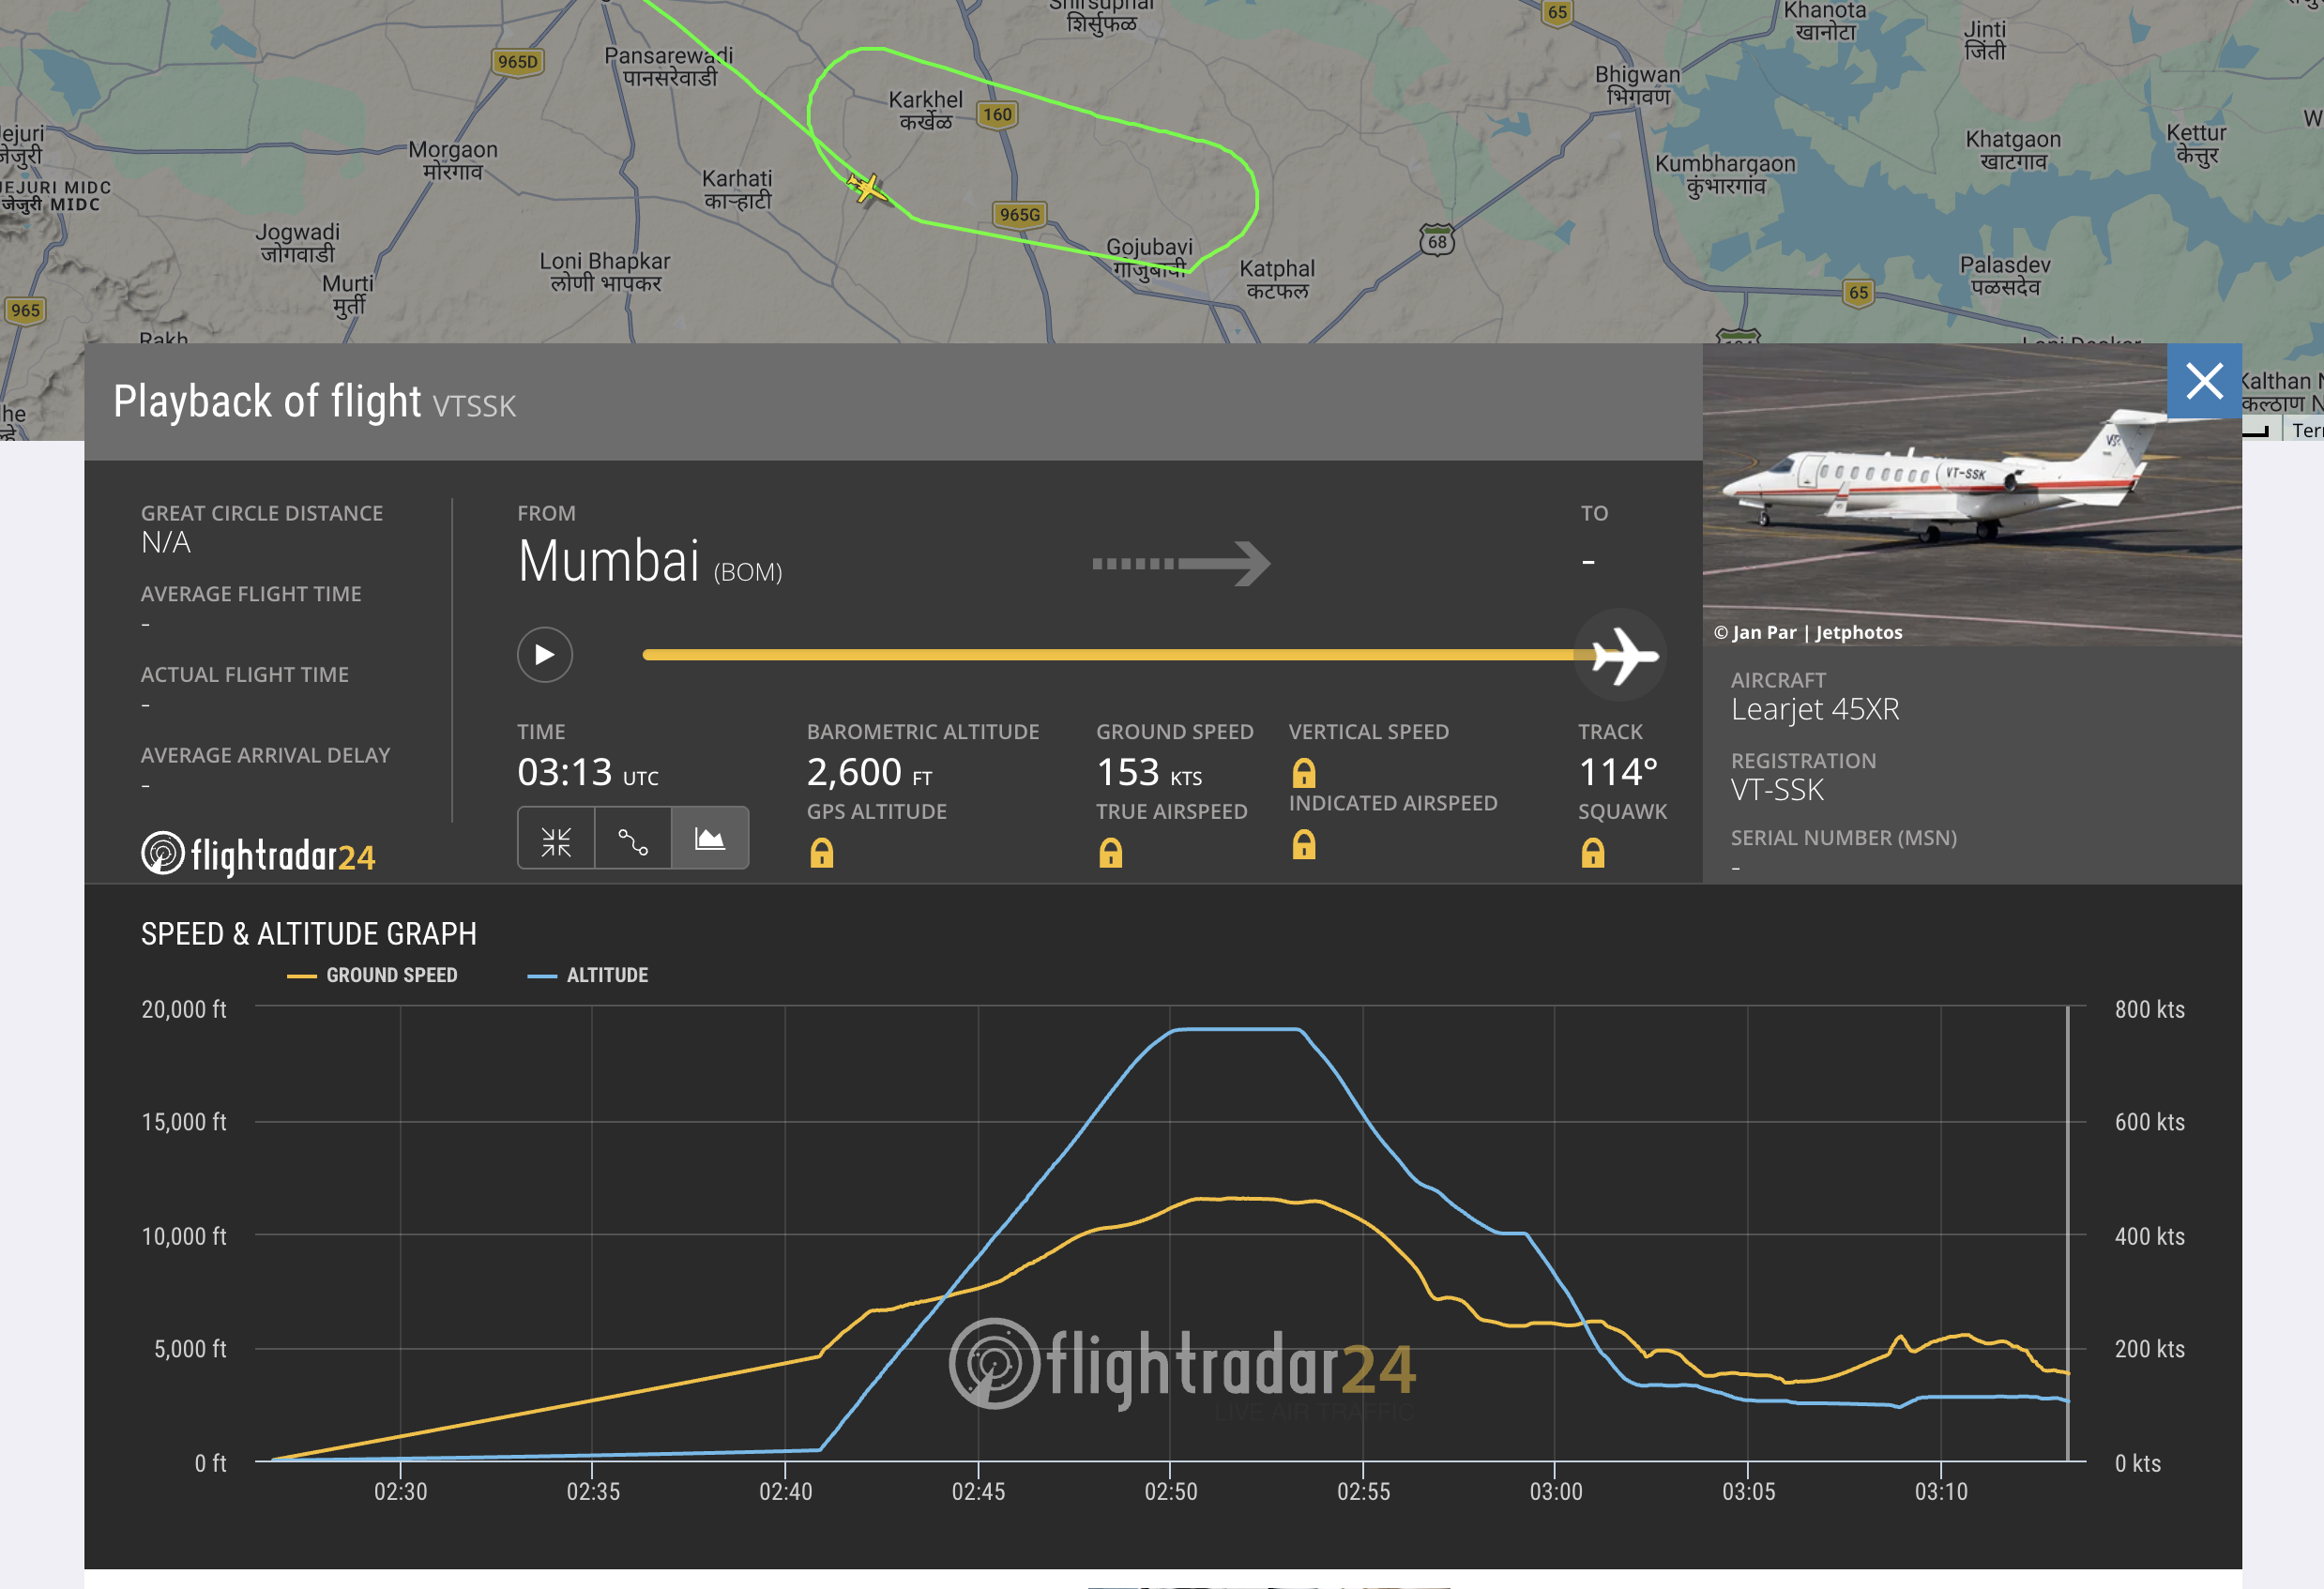2324x1589 pixels.
Task: Click the Flightradar24 logo in the info panel
Action: pyautogui.click(x=258, y=855)
